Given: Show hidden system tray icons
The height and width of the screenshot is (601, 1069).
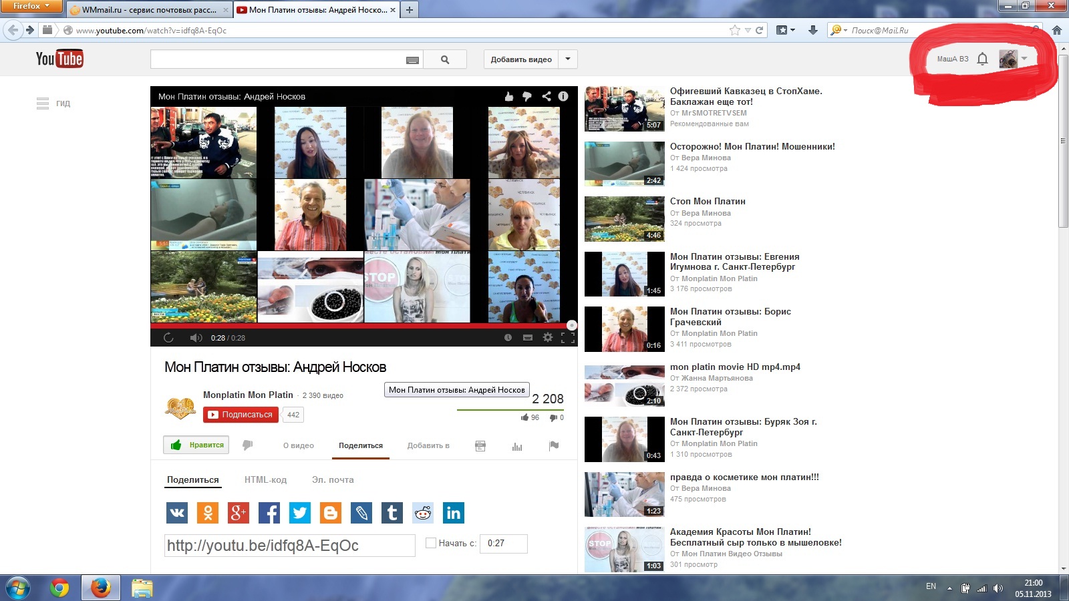Looking at the screenshot, I should [949, 588].
